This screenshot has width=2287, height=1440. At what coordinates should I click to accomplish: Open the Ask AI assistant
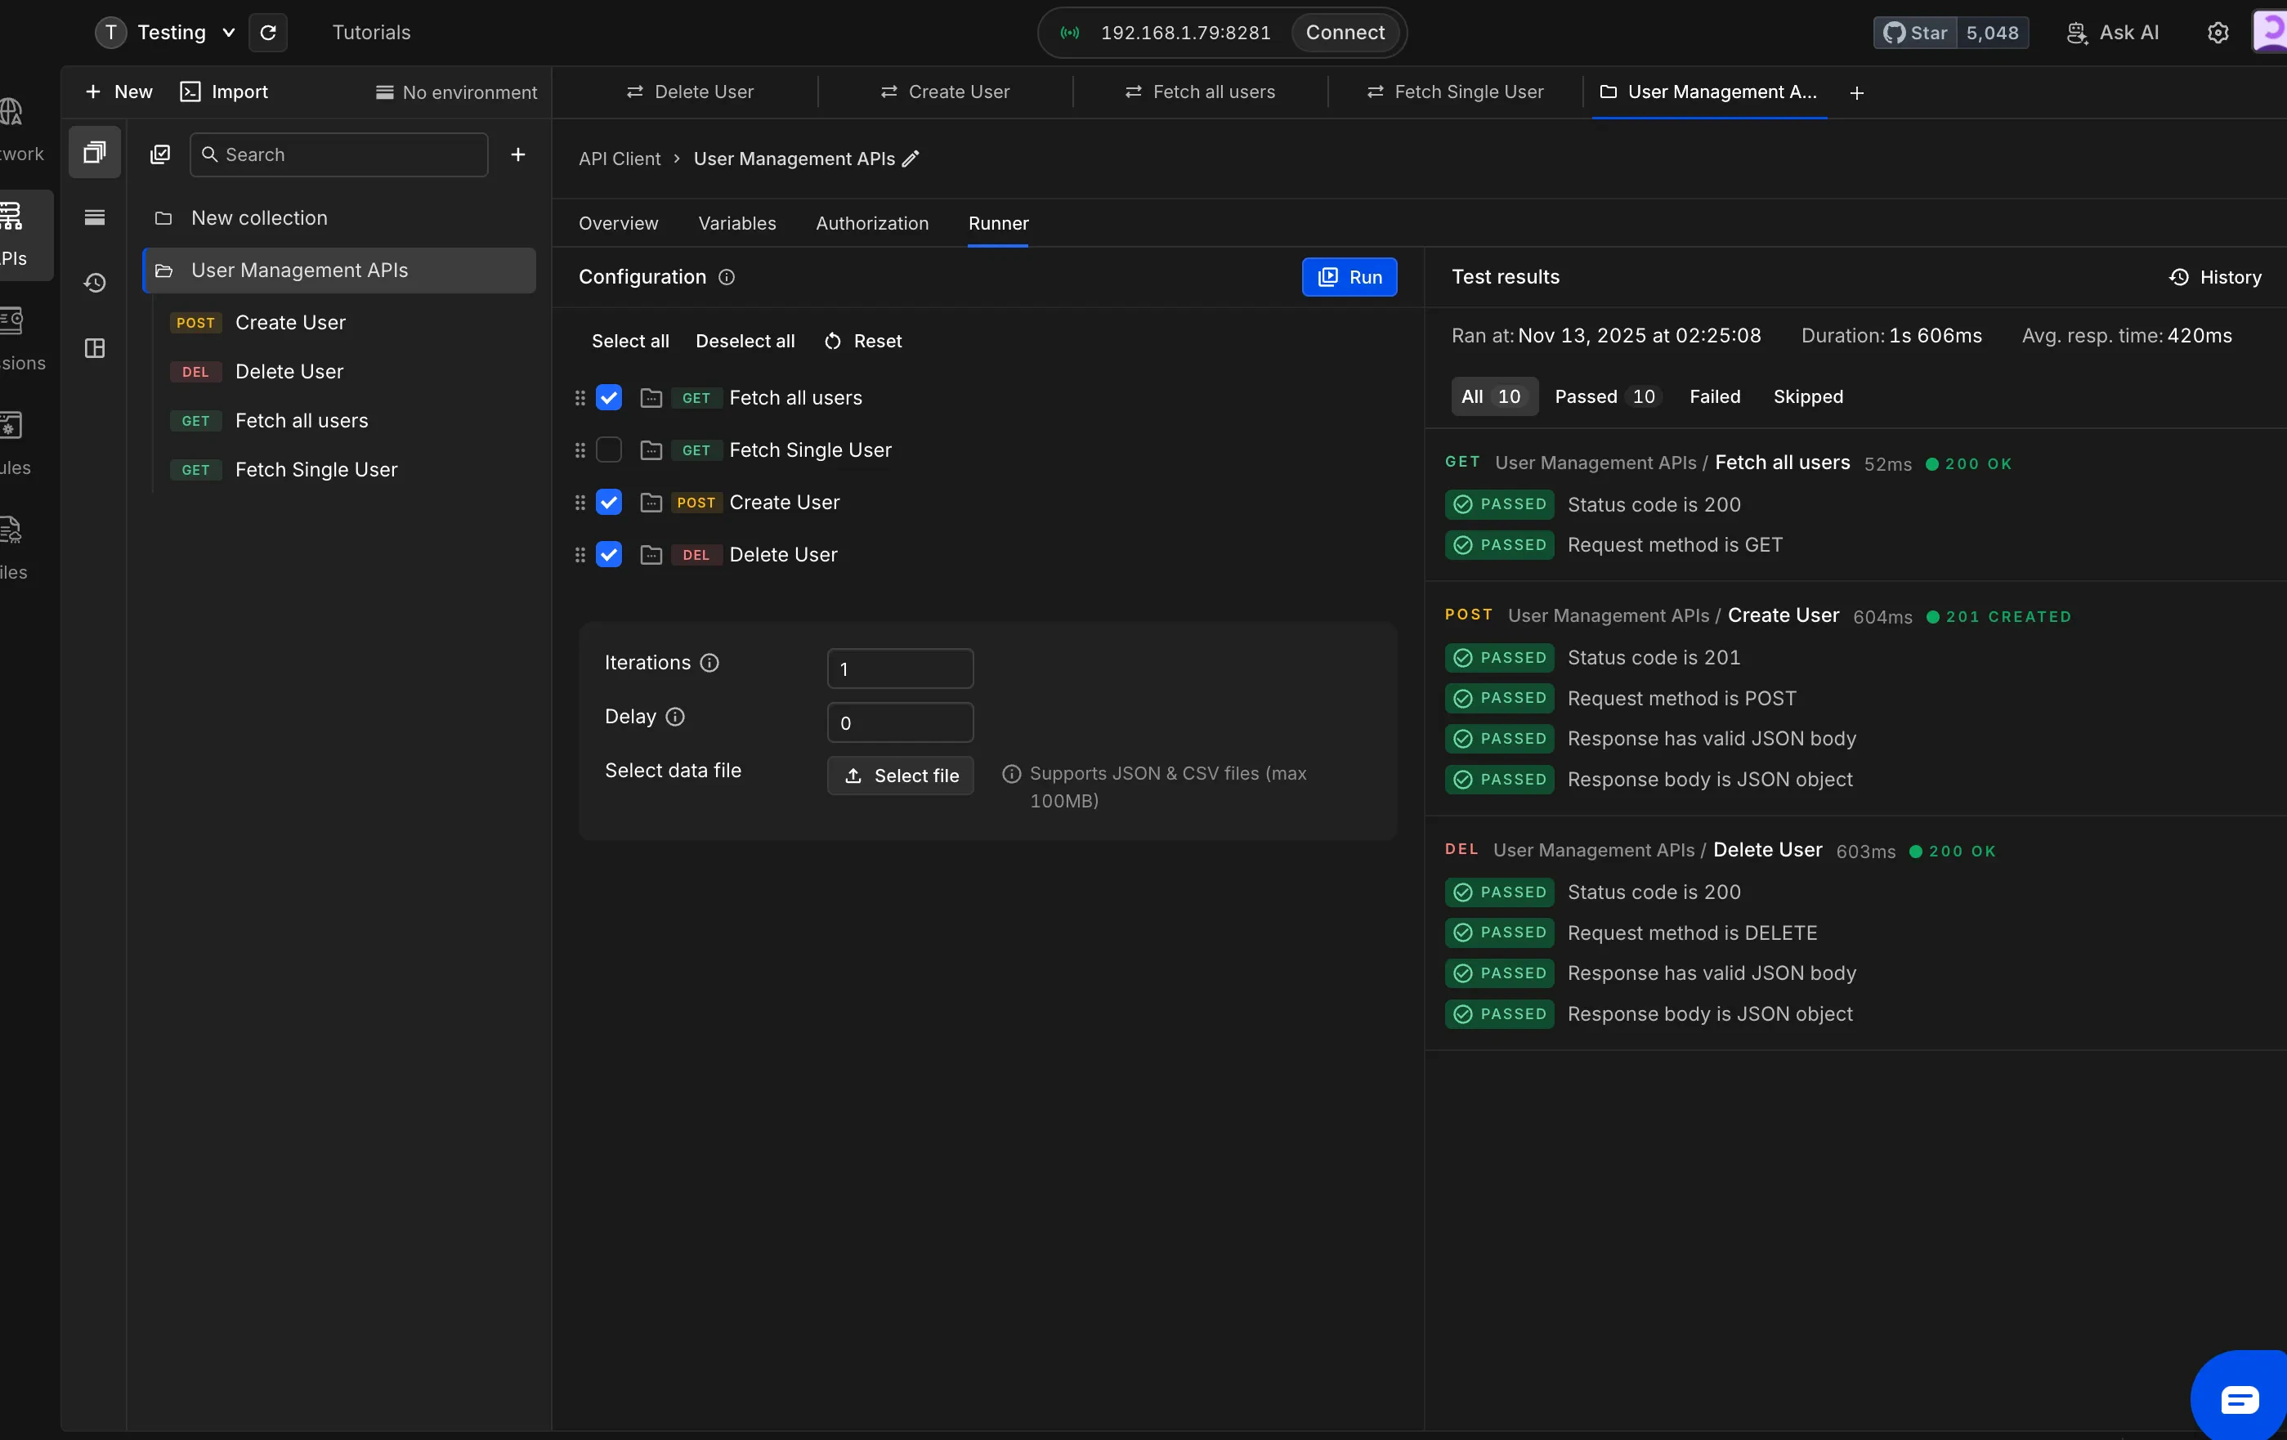[x=2113, y=33]
